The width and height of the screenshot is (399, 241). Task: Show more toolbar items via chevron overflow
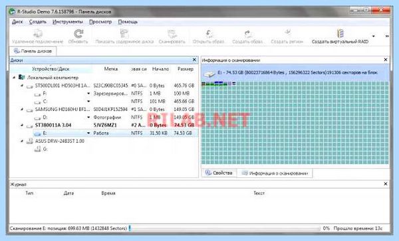click(x=387, y=36)
